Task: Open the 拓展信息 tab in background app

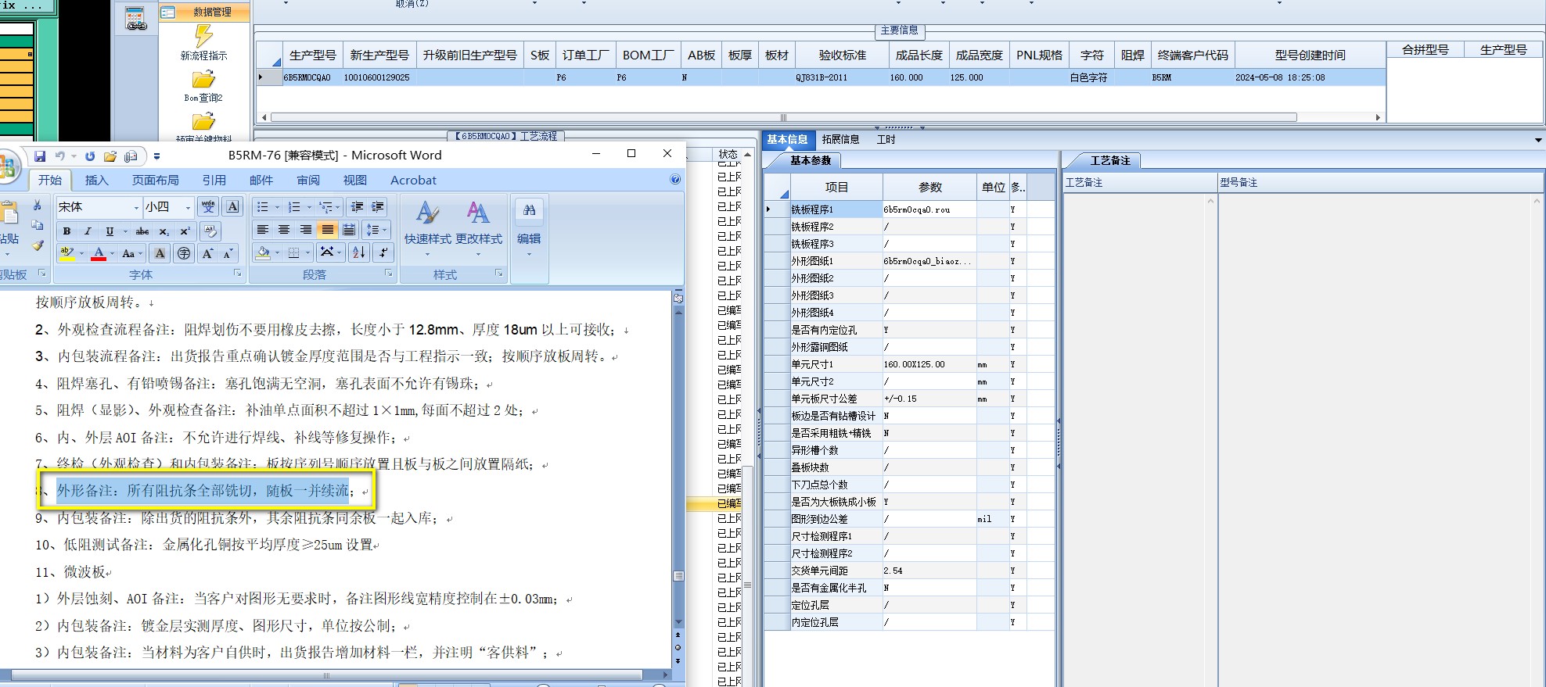Action: [840, 139]
